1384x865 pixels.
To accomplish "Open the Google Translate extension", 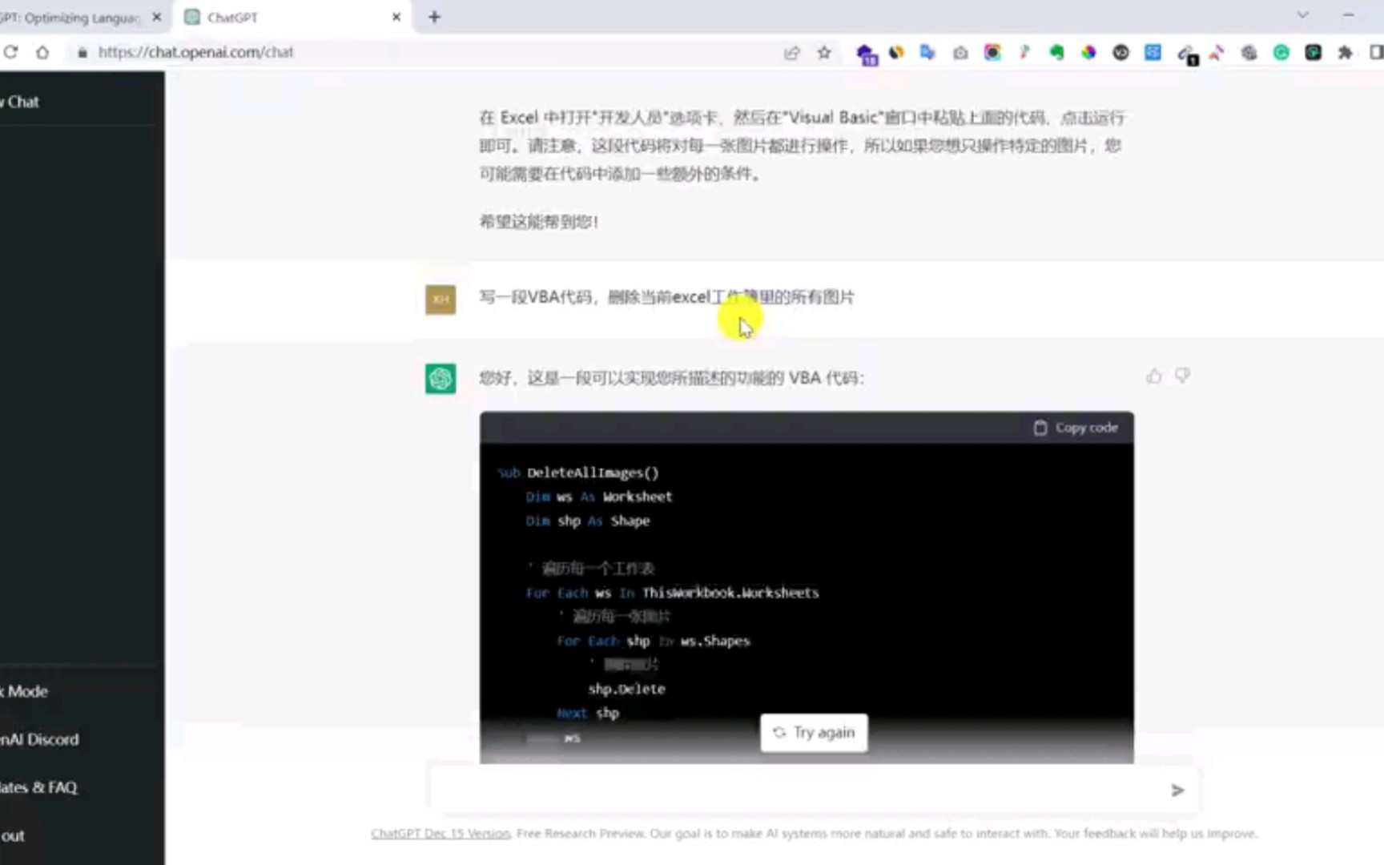I will point(927,53).
